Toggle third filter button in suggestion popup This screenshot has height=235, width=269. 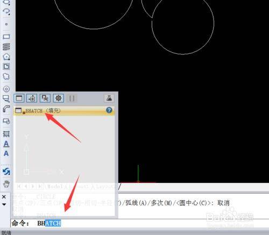tap(45, 98)
